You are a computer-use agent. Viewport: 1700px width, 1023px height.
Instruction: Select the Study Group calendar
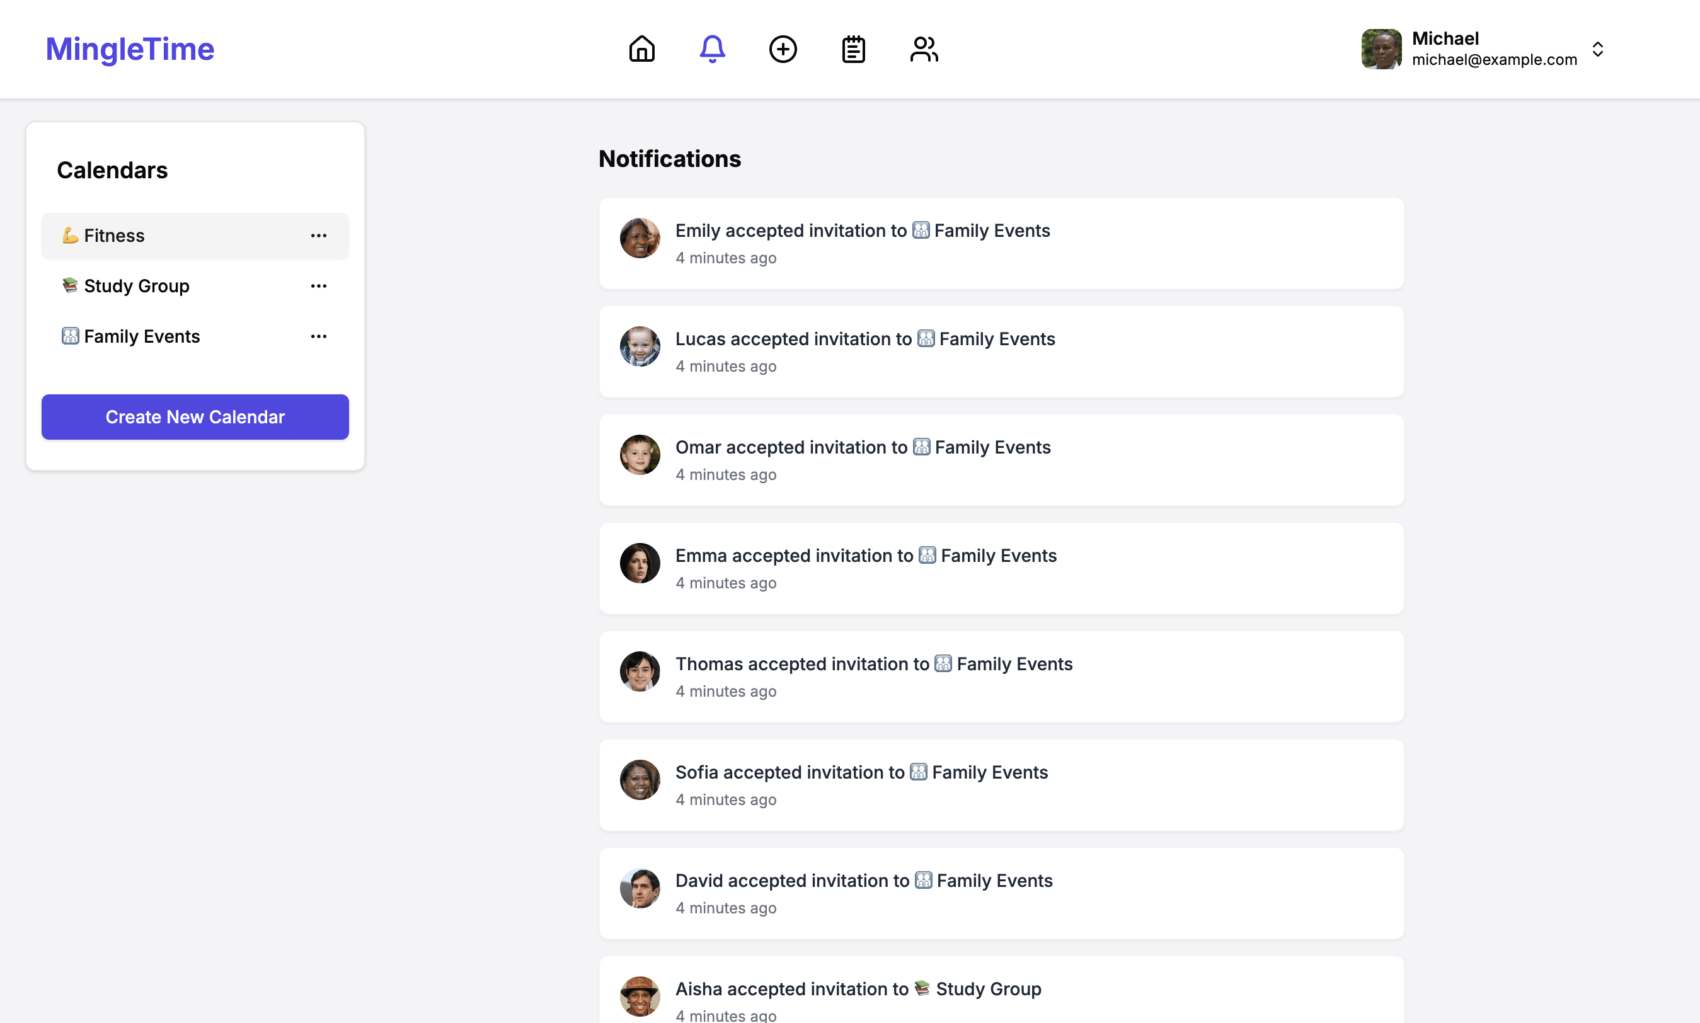click(x=137, y=285)
